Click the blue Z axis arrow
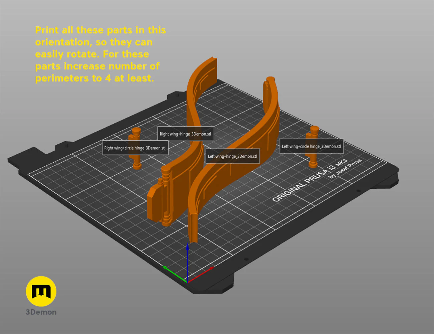 coord(188,262)
